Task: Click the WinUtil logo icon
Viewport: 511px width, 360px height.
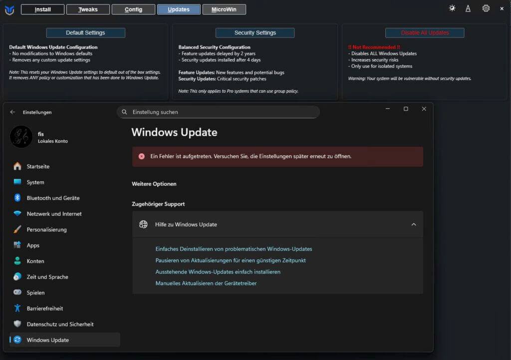Action: coord(9,10)
